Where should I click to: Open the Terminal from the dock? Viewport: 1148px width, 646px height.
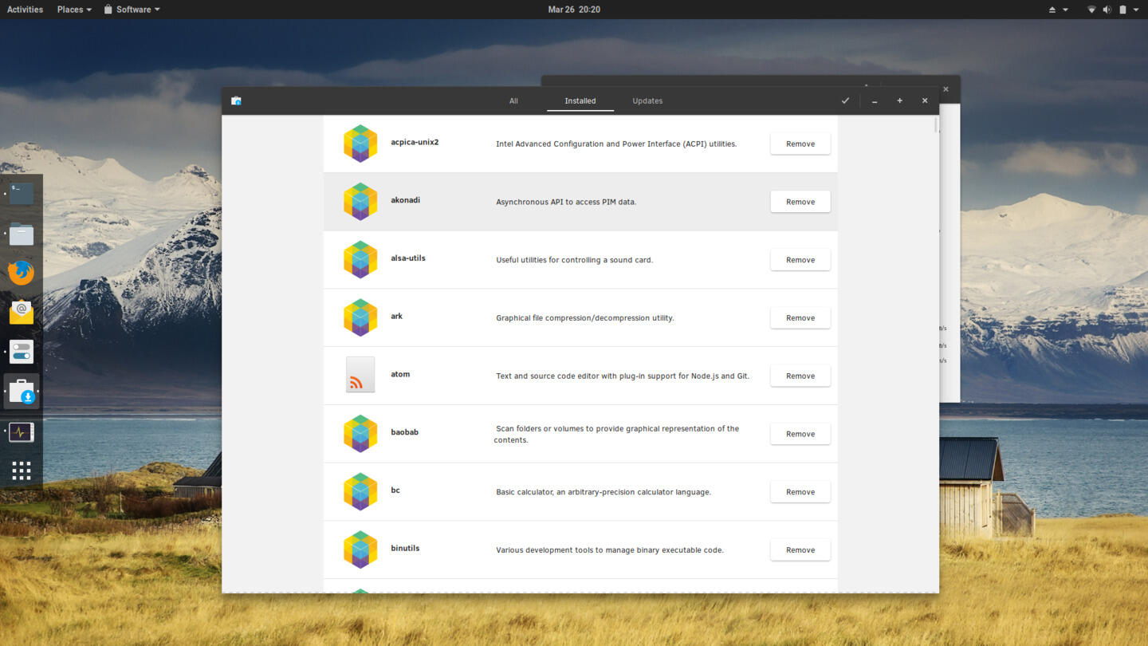22,193
